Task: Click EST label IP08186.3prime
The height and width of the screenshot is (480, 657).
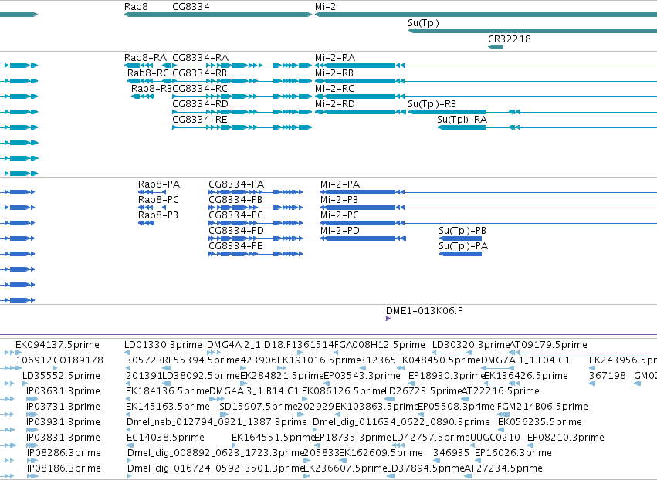Action: point(64,468)
